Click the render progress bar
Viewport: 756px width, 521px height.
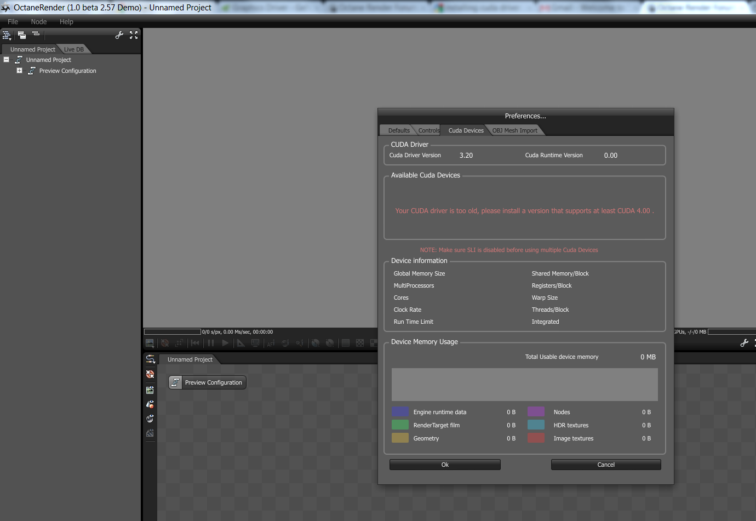173,331
